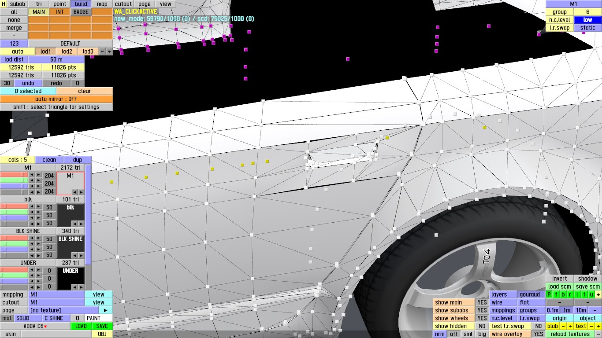This screenshot has height=338, width=602.
Task: Click the right arrow inside M1 color swatch
Action: click(x=81, y=192)
